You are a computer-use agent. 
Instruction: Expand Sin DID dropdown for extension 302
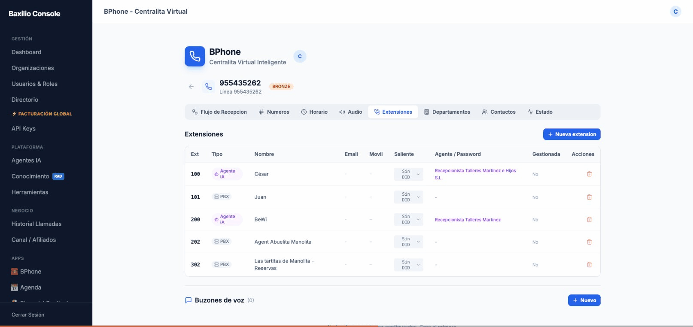[409, 265]
